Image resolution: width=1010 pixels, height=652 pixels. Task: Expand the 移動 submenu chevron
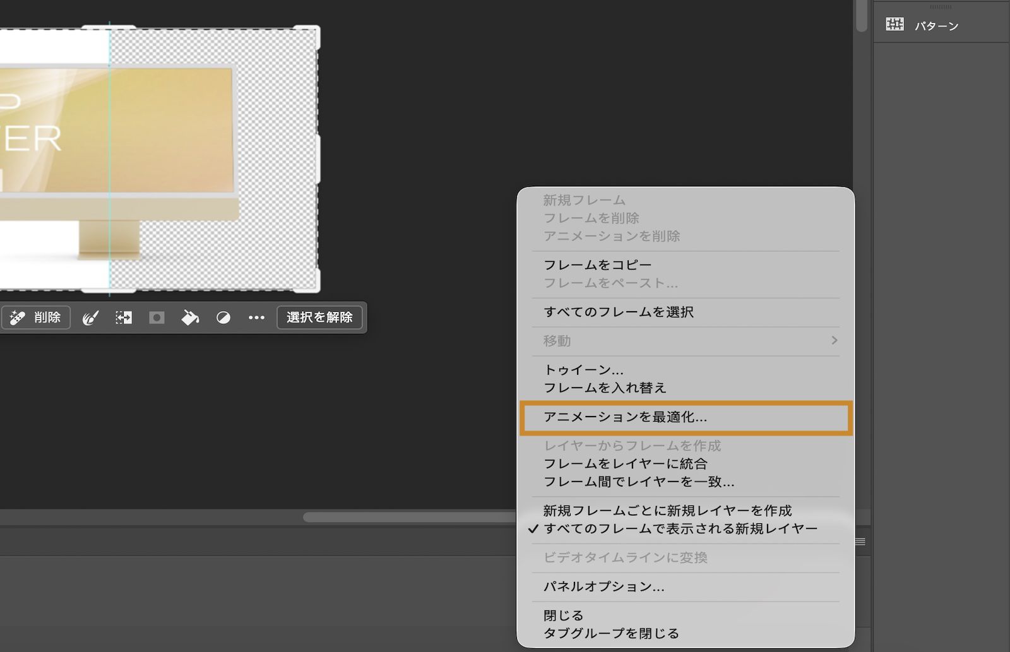(x=835, y=340)
